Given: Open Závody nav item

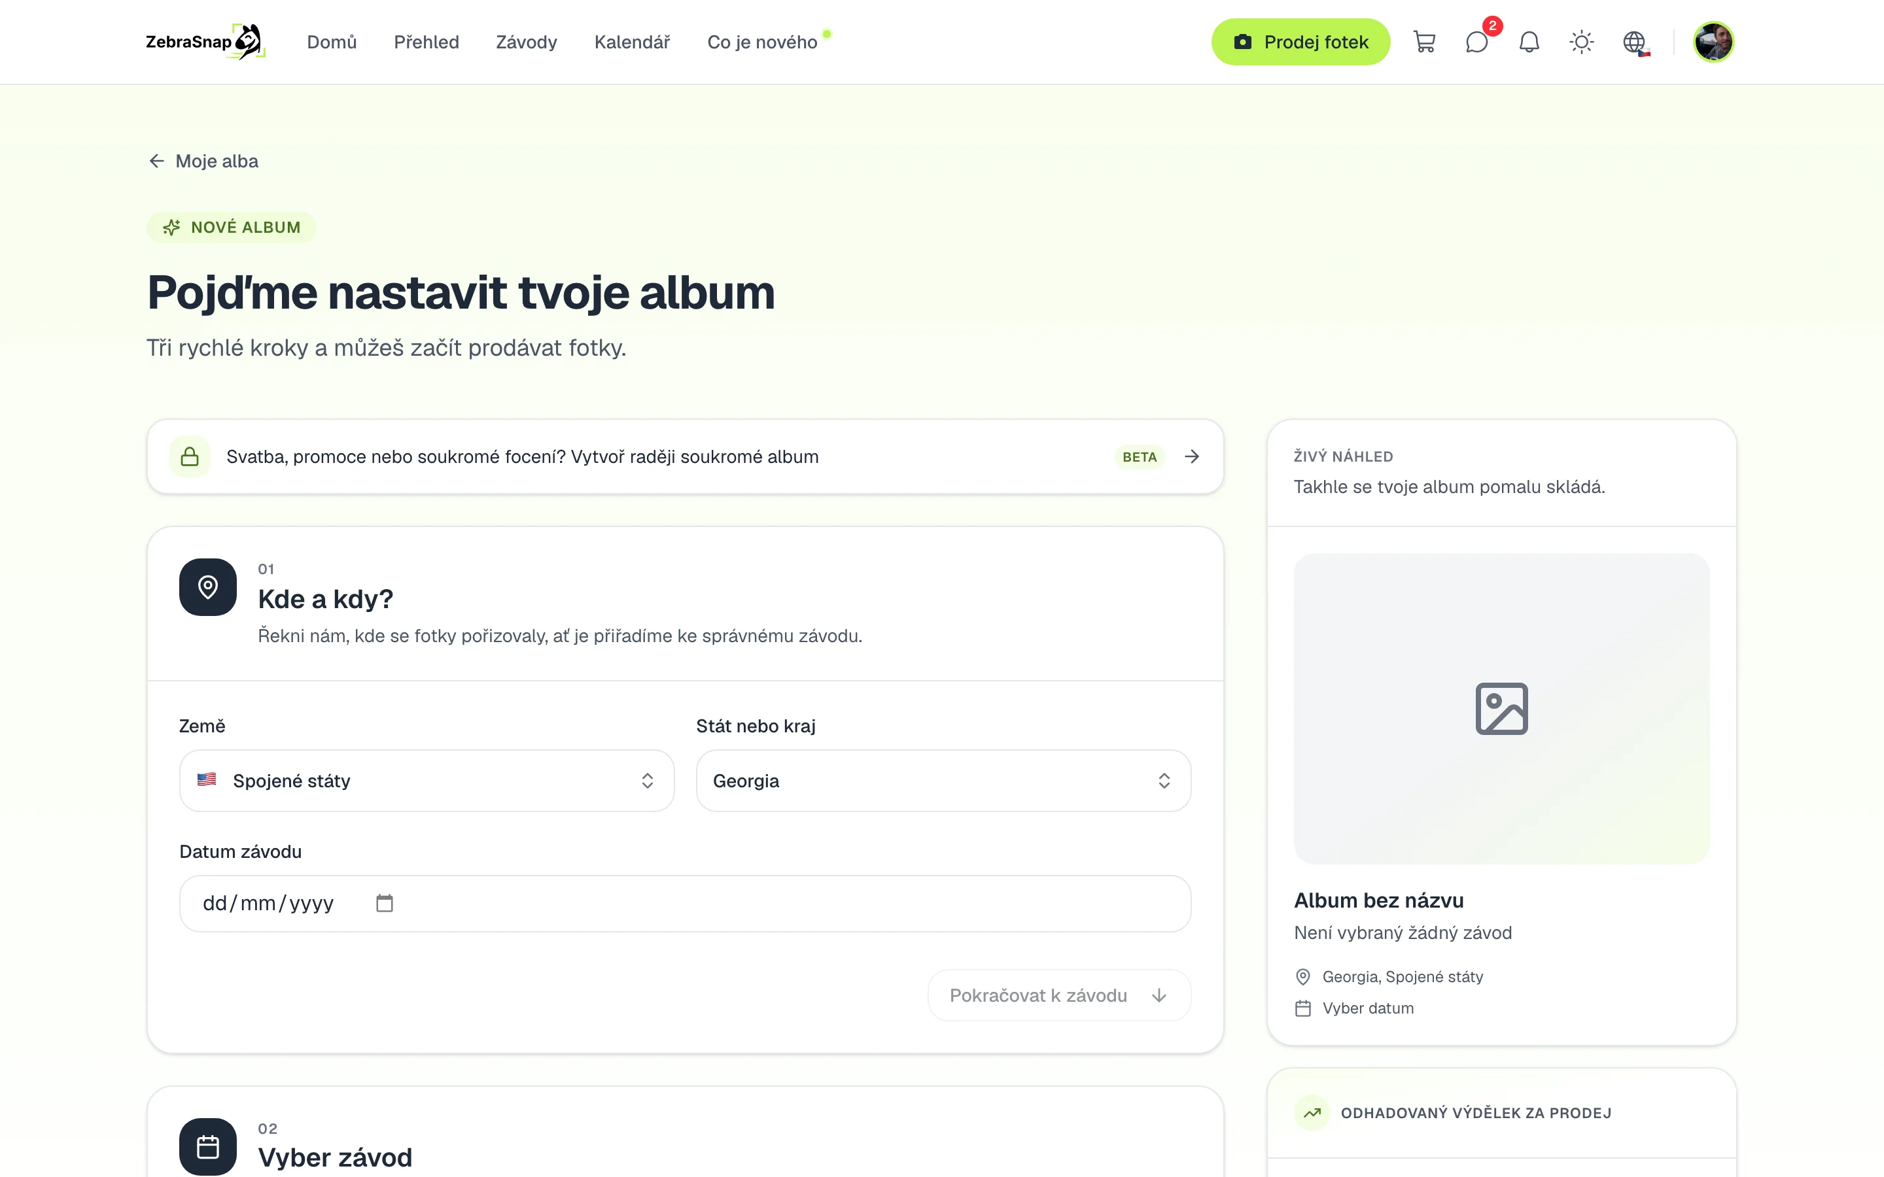Looking at the screenshot, I should (x=526, y=42).
